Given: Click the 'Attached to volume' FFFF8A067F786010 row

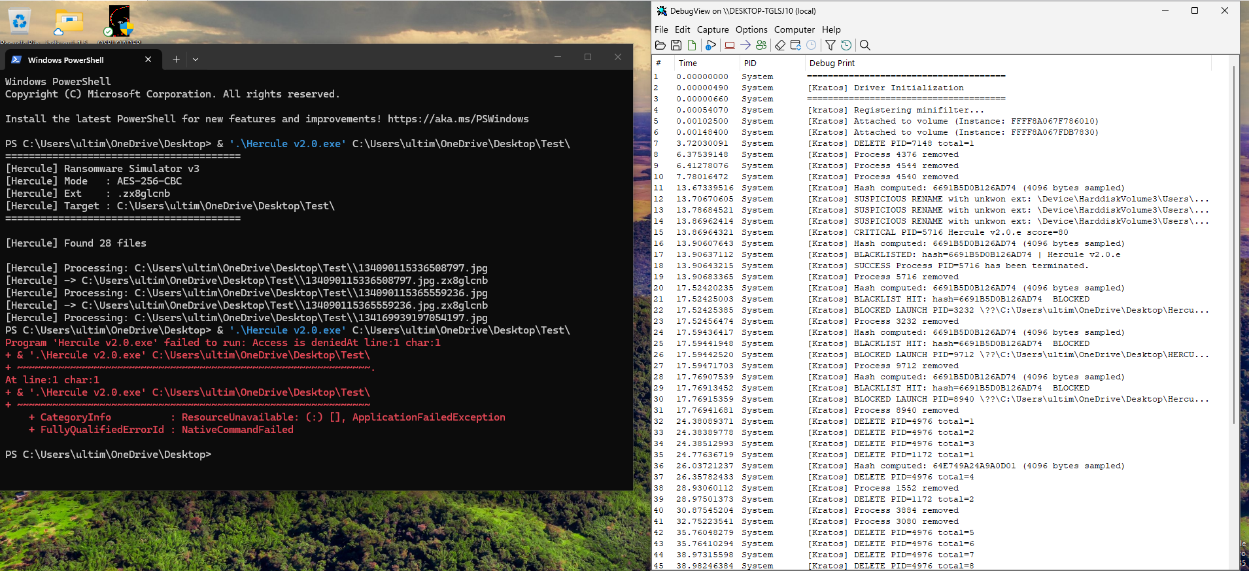Looking at the screenshot, I should click(942, 121).
